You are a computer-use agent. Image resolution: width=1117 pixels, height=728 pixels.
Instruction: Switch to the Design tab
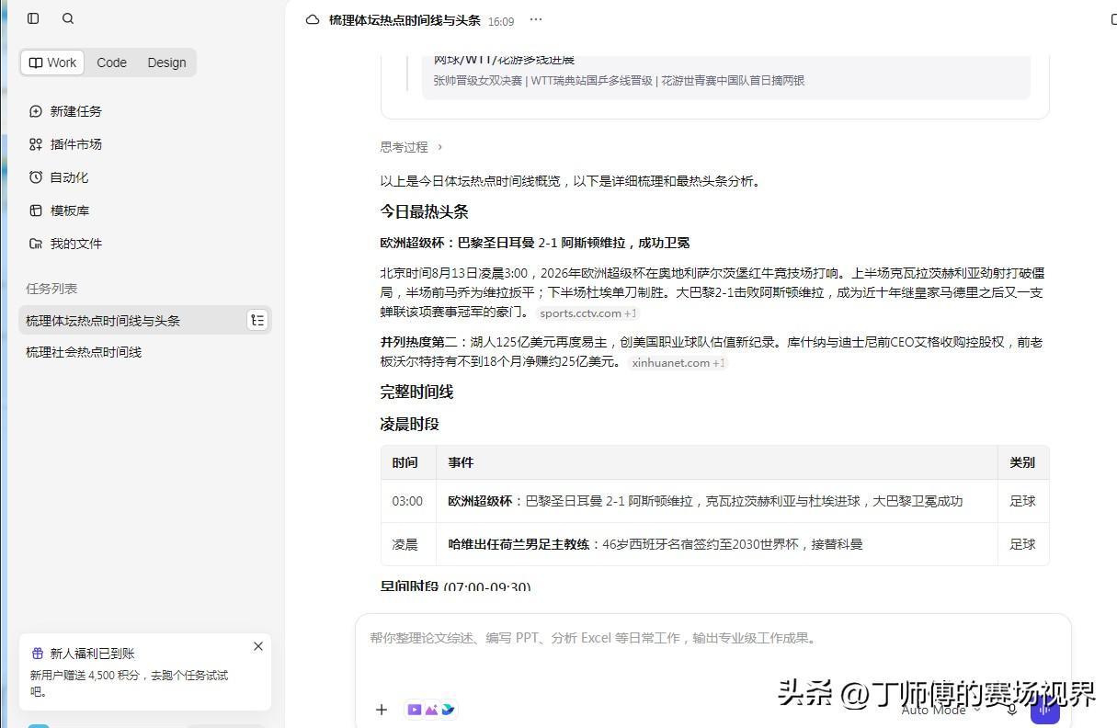[166, 63]
